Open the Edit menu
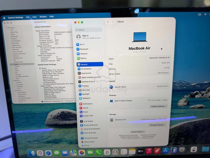This screenshot has height=158, width=210. pyautogui.click(x=28, y=17)
